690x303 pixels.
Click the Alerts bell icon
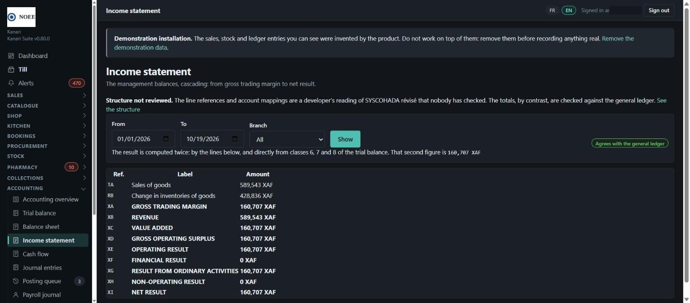[11, 83]
